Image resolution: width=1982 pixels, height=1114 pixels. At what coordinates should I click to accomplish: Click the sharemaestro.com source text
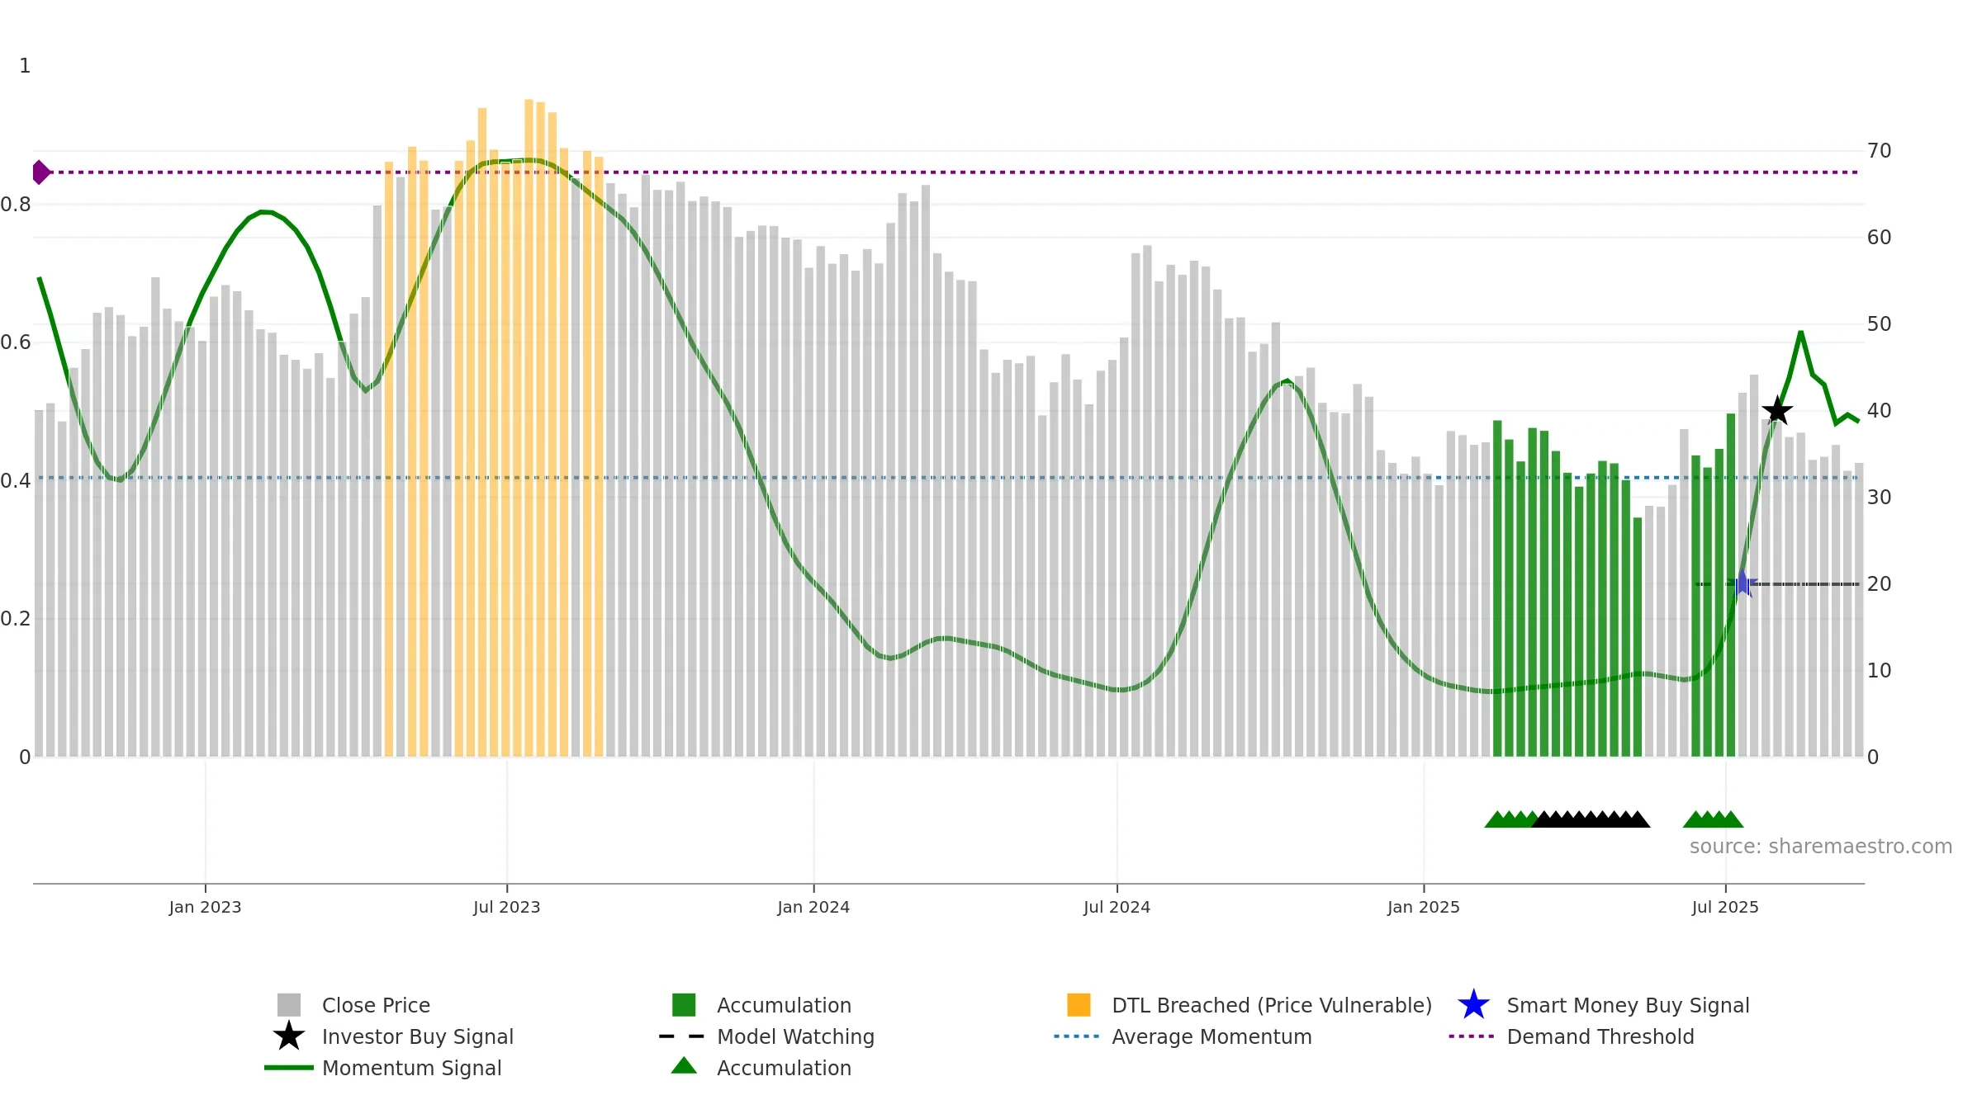[1821, 846]
